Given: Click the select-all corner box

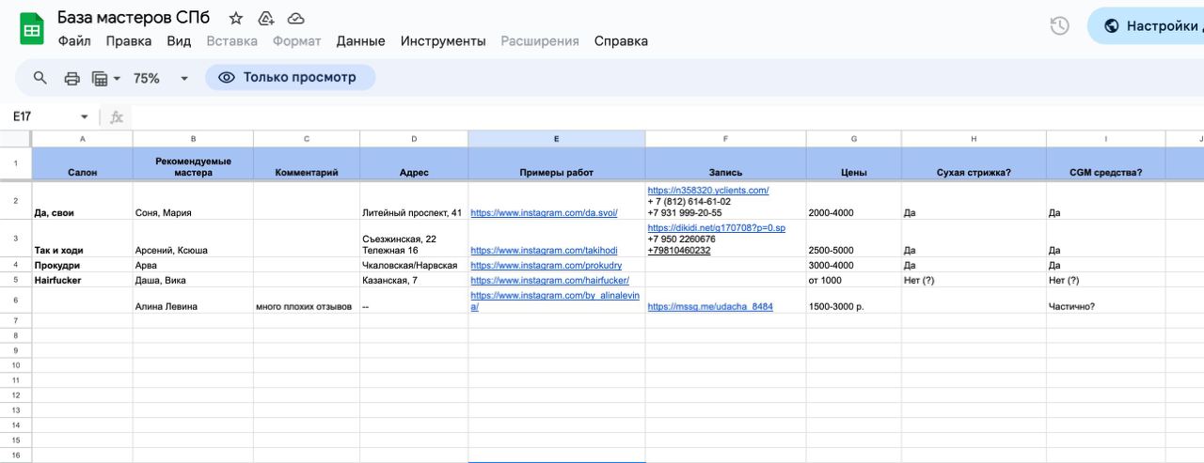Looking at the screenshot, I should 15,139.
